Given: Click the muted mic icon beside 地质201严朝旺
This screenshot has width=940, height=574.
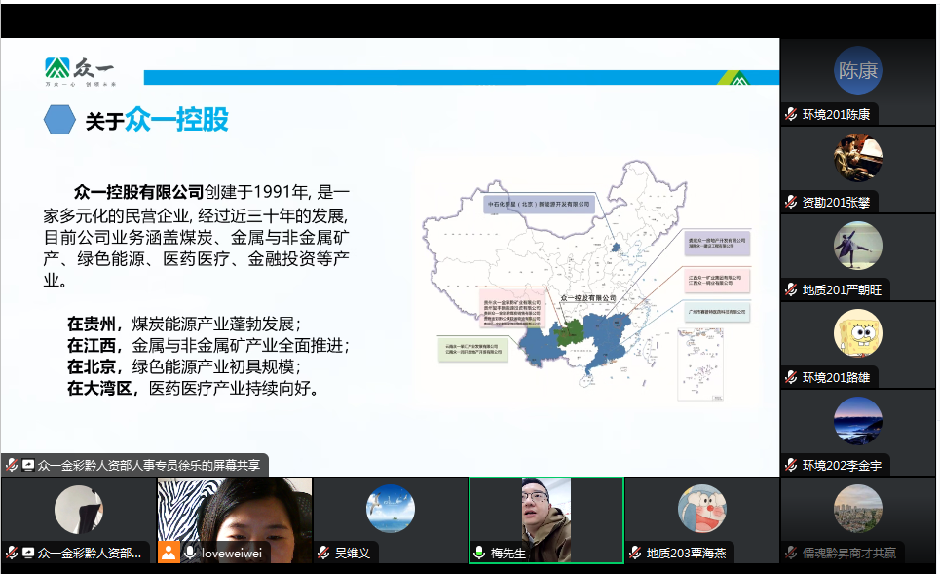Looking at the screenshot, I should (792, 290).
